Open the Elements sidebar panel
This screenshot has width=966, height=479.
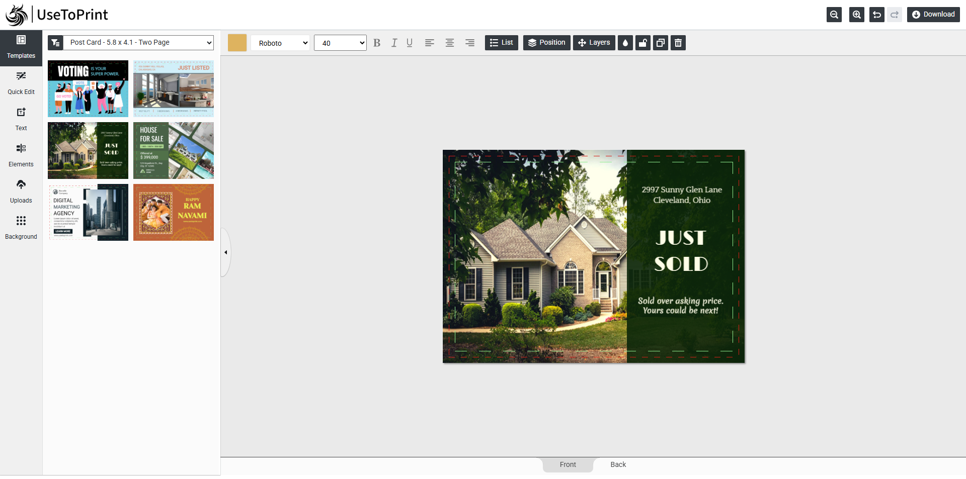pos(21,155)
